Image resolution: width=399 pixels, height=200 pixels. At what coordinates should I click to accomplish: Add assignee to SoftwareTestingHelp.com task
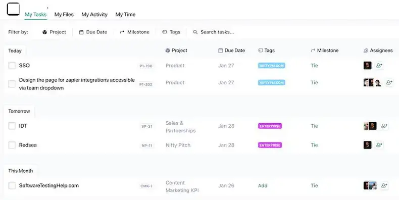coord(384,185)
